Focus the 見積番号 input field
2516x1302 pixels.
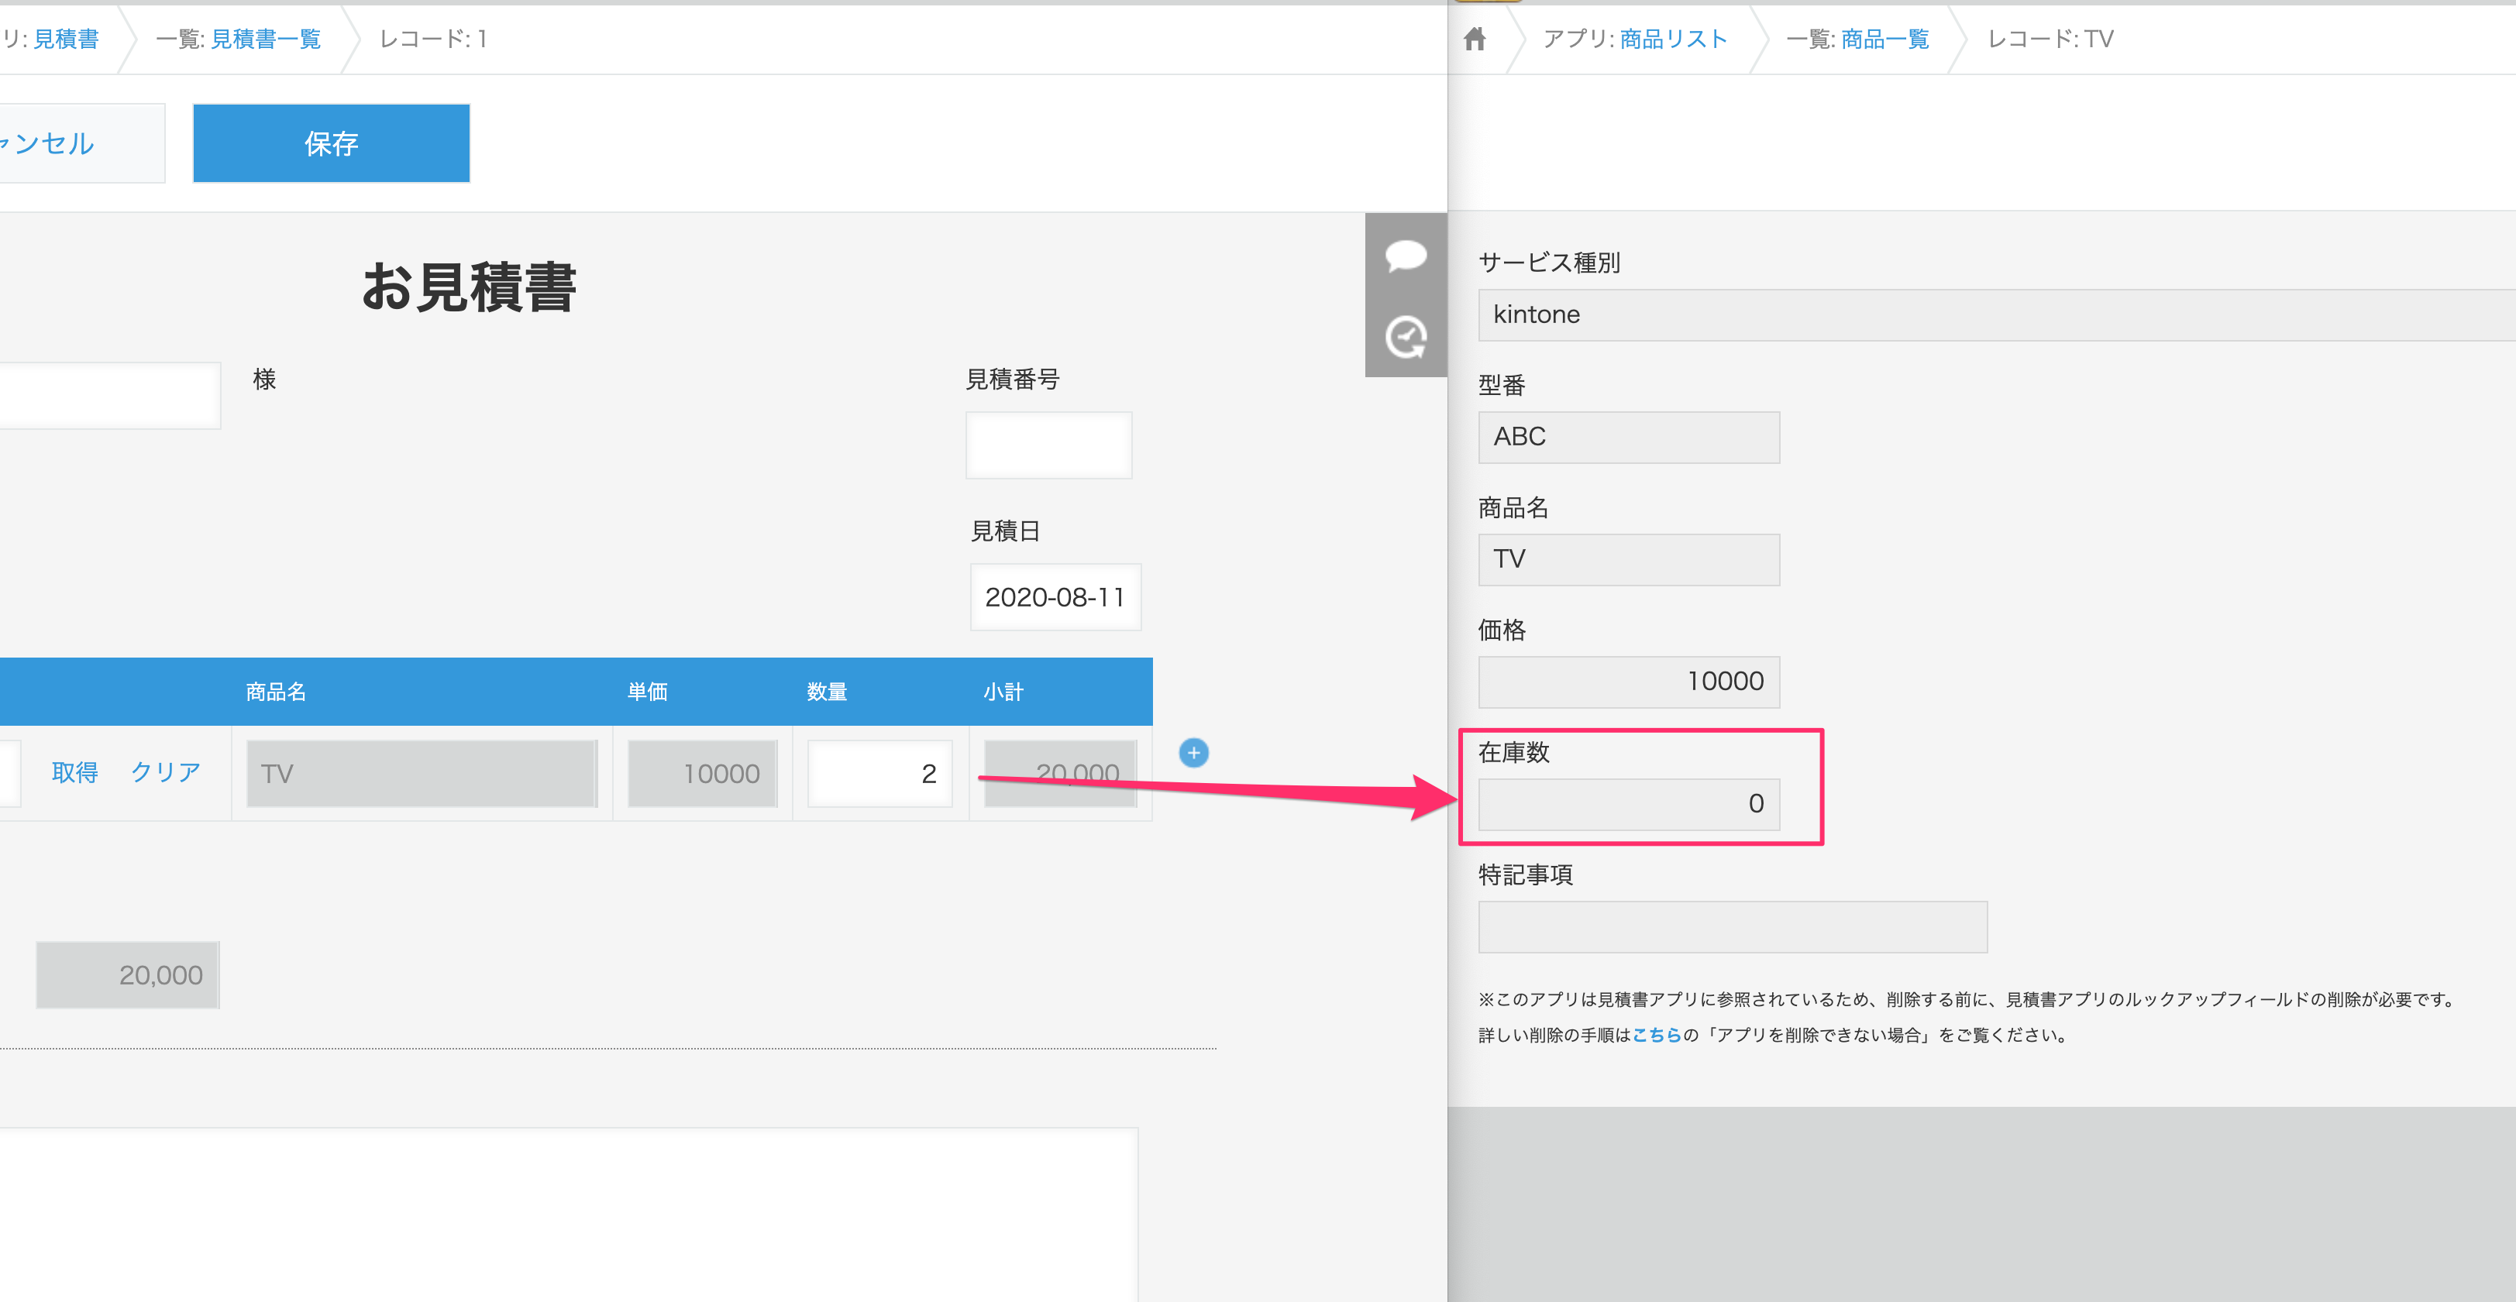point(1048,445)
